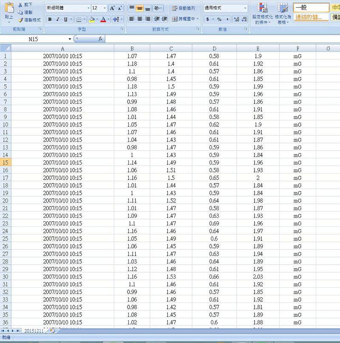Click the Decrease Decimal icon
340x343 pixels.
click(244, 19)
